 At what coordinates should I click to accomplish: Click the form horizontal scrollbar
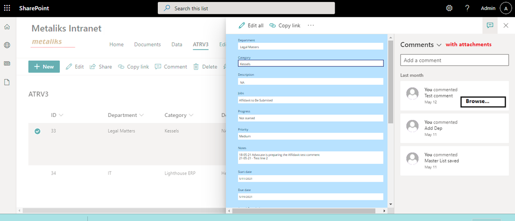(303, 211)
